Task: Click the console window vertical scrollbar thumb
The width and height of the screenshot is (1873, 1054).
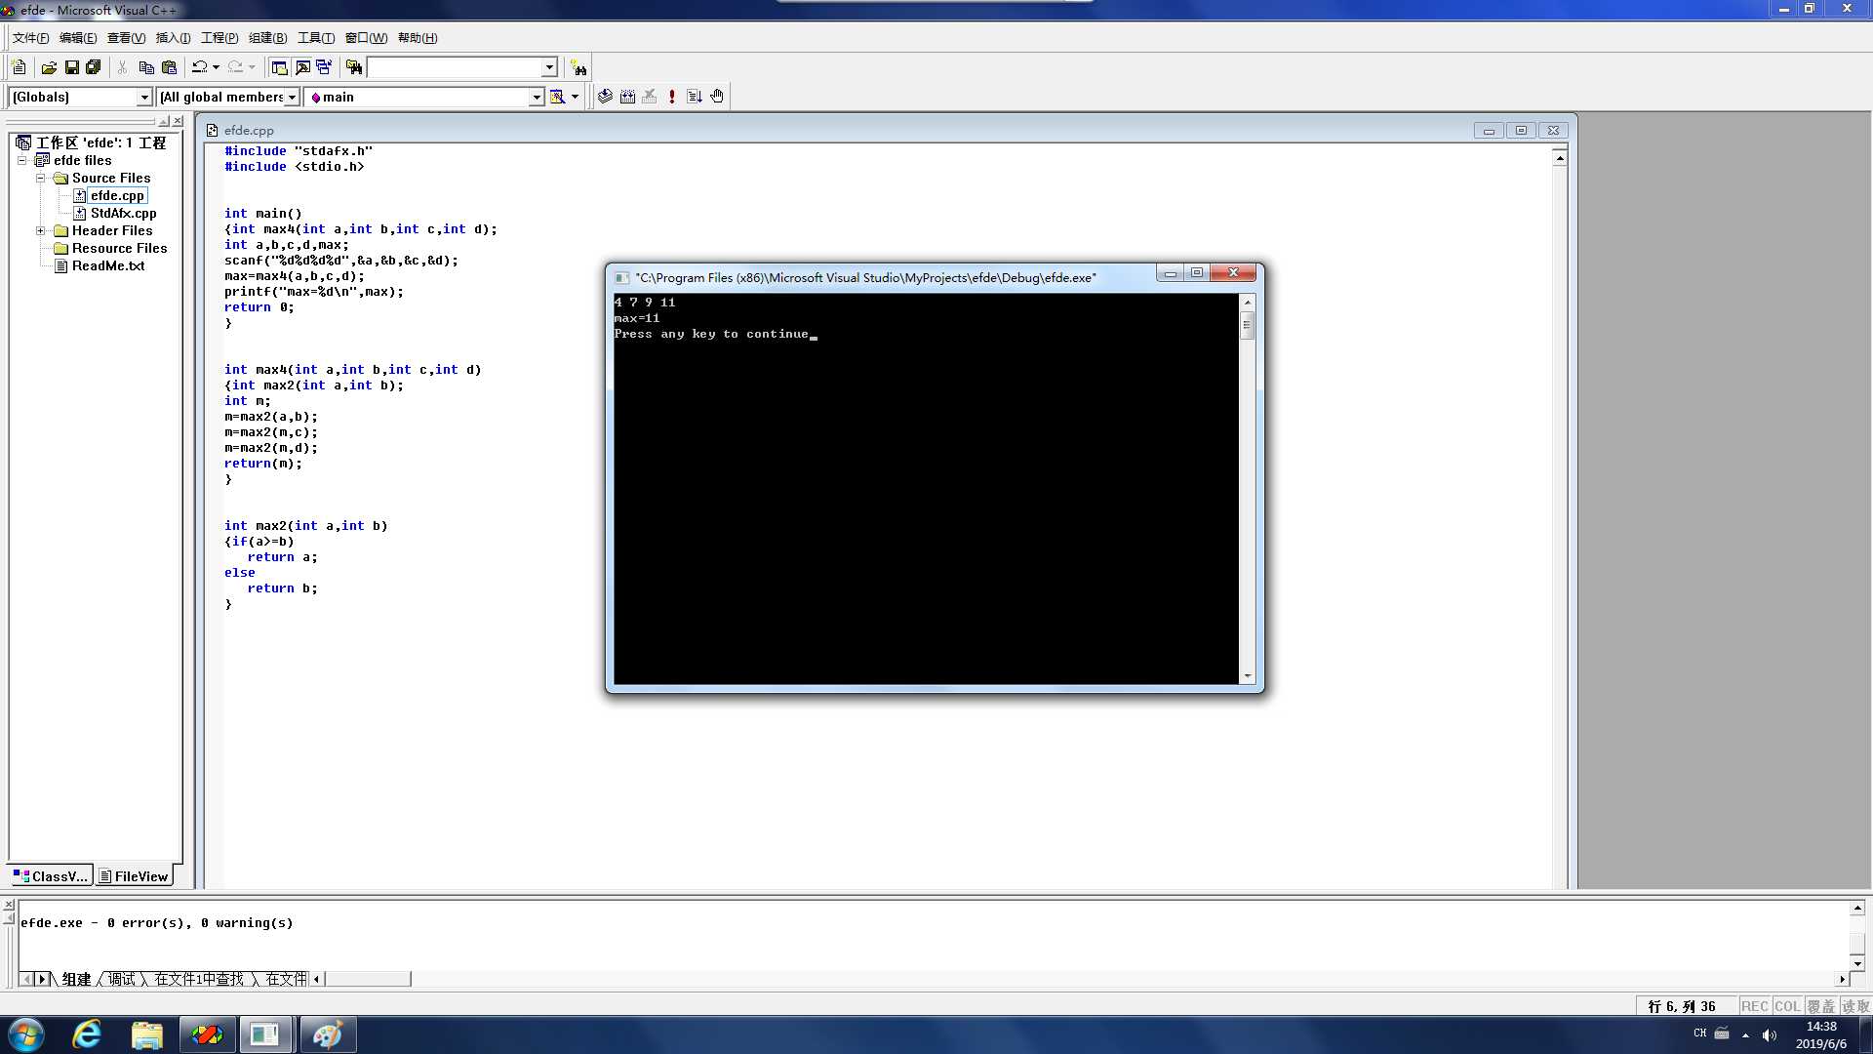Action: [1247, 324]
